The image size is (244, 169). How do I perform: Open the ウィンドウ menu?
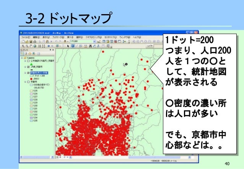(125, 37)
